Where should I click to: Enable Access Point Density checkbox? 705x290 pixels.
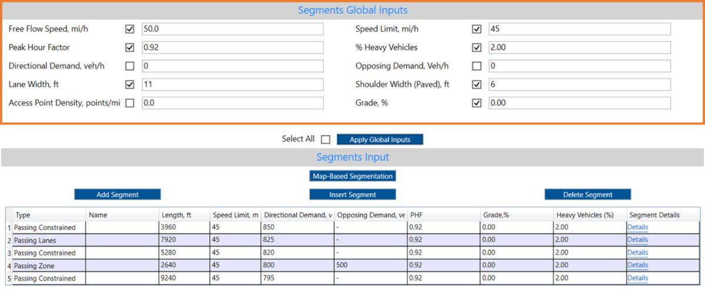[x=130, y=103]
